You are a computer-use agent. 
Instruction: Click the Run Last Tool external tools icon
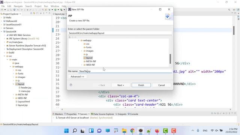[x=61, y=10]
